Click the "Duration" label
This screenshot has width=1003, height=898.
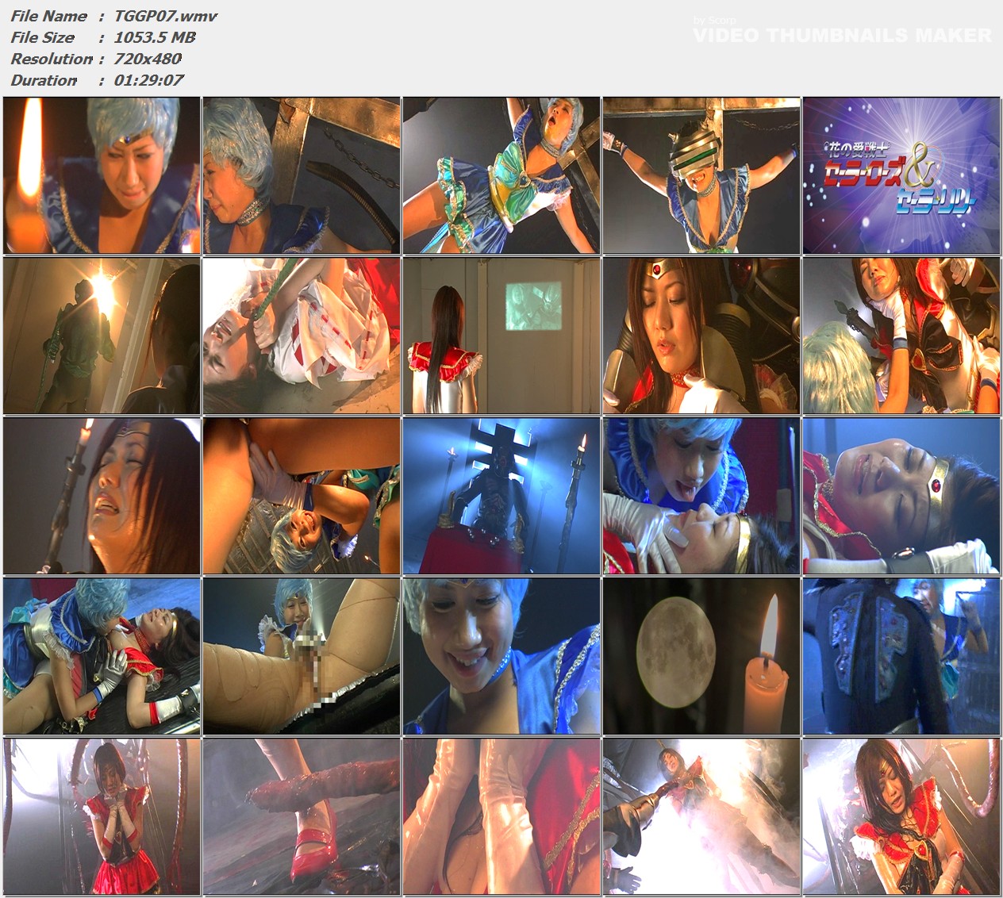(44, 80)
